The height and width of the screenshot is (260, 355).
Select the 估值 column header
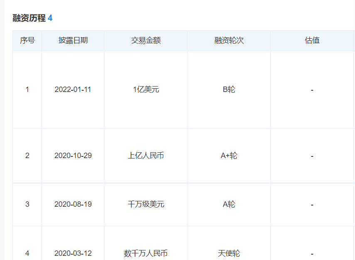click(312, 40)
